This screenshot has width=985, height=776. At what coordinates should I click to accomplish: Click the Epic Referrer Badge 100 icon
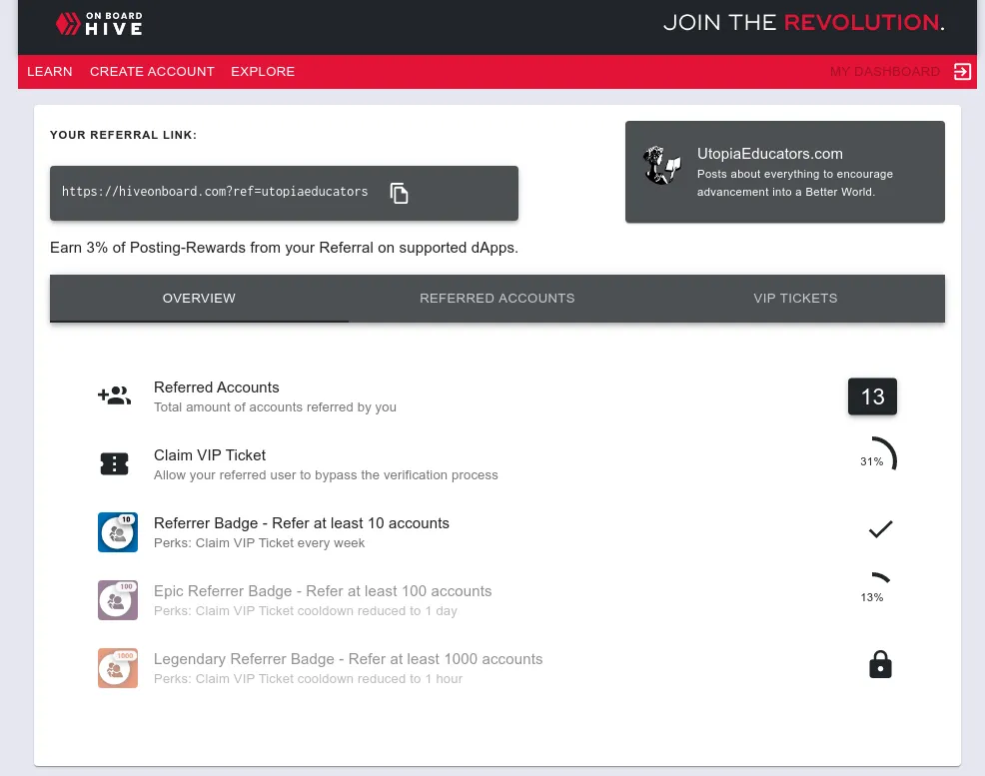coord(118,600)
